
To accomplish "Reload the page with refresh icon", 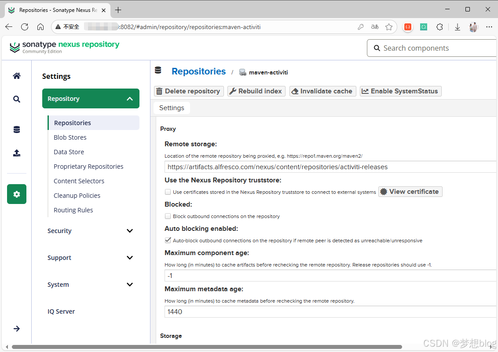I will click(x=25, y=27).
